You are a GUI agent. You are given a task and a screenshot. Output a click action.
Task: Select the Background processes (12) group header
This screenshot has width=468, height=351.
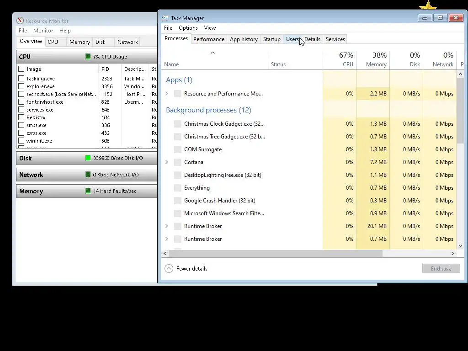(208, 110)
